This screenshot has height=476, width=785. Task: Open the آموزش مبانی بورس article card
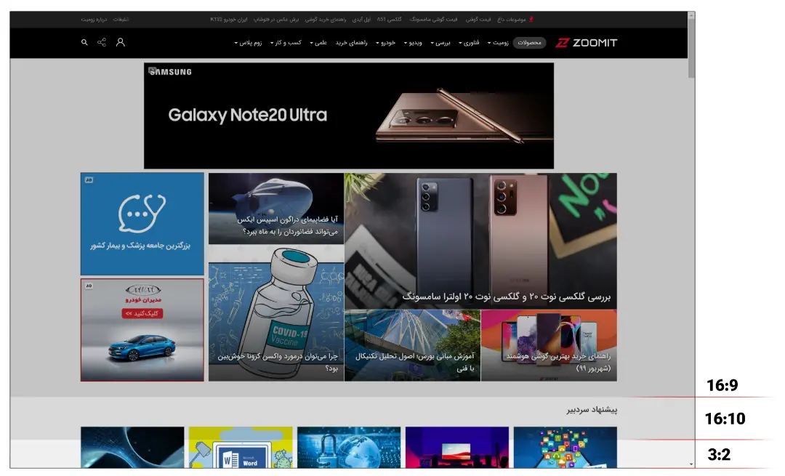pos(413,345)
